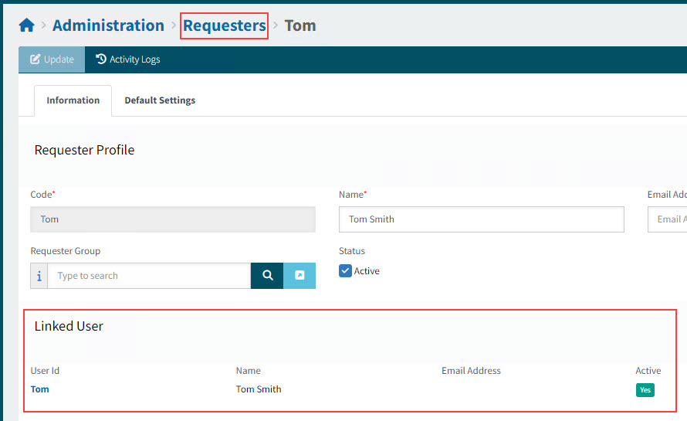This screenshot has height=421, width=687.
Task: Click the greyed-out Code field
Action: (x=173, y=219)
